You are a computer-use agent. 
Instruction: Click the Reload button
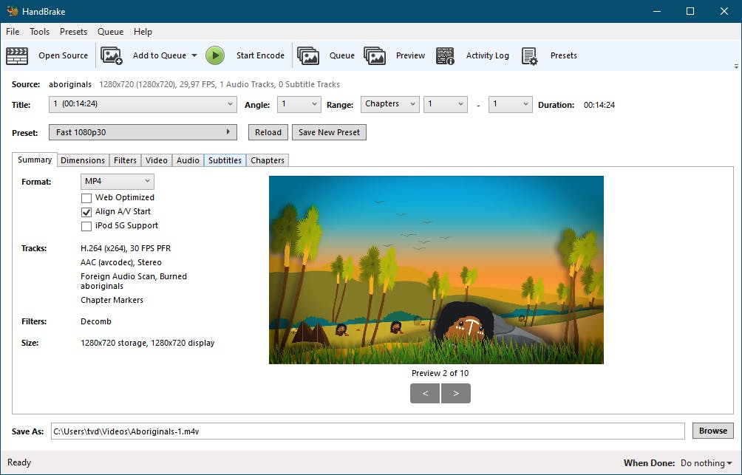coord(268,132)
